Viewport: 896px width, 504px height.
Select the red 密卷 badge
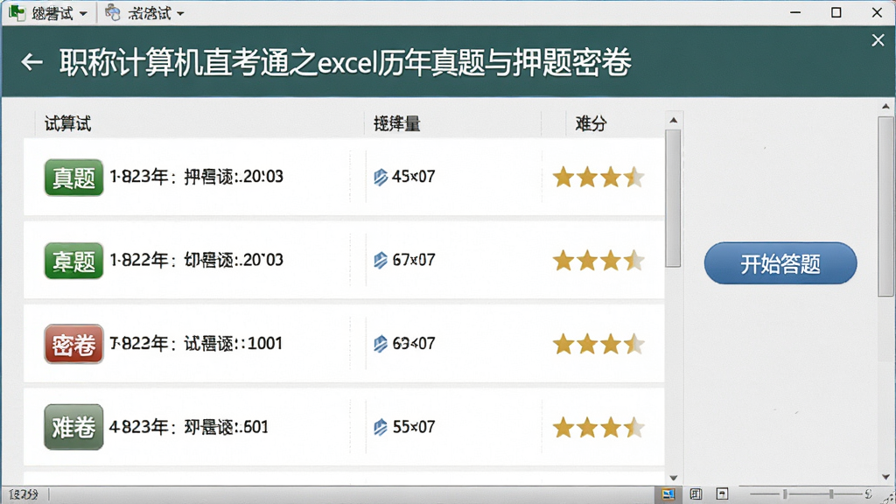[73, 344]
